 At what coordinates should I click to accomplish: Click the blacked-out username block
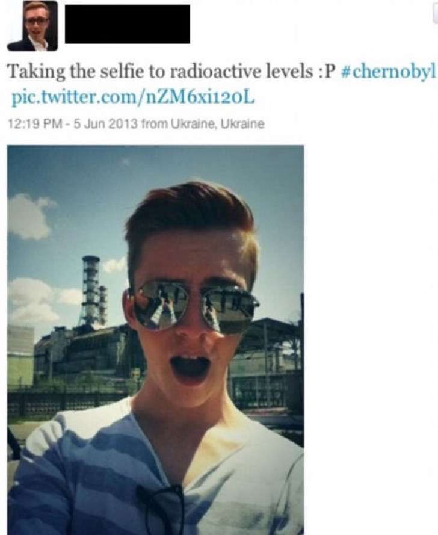pos(127,24)
